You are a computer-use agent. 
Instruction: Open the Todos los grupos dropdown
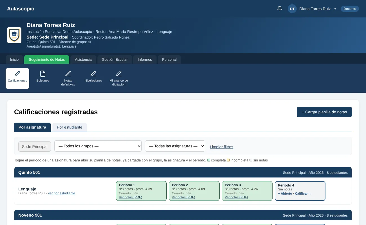click(x=98, y=146)
